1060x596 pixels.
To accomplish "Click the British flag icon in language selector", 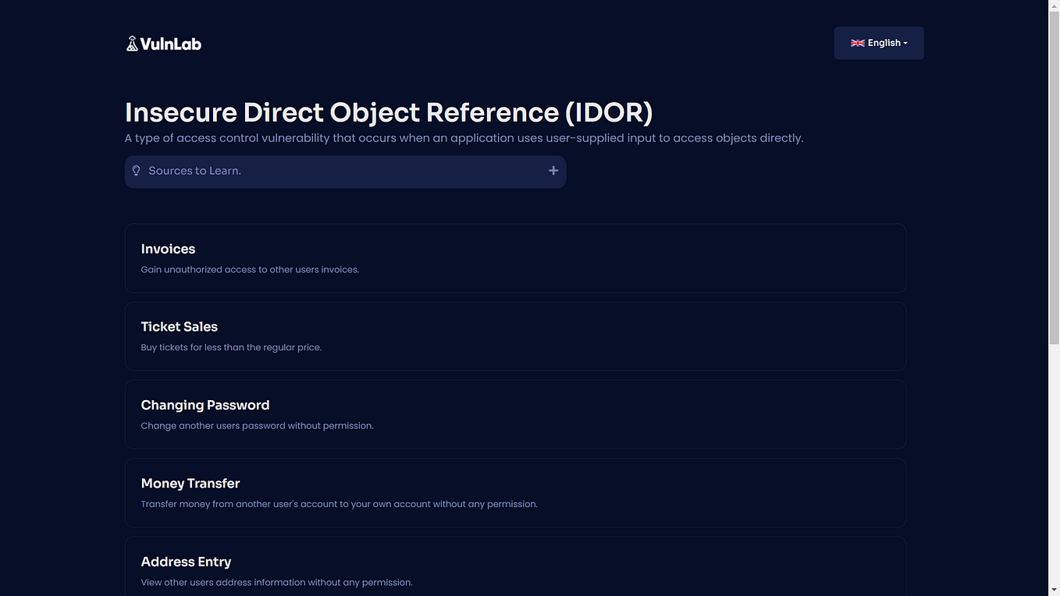I will [x=857, y=43].
